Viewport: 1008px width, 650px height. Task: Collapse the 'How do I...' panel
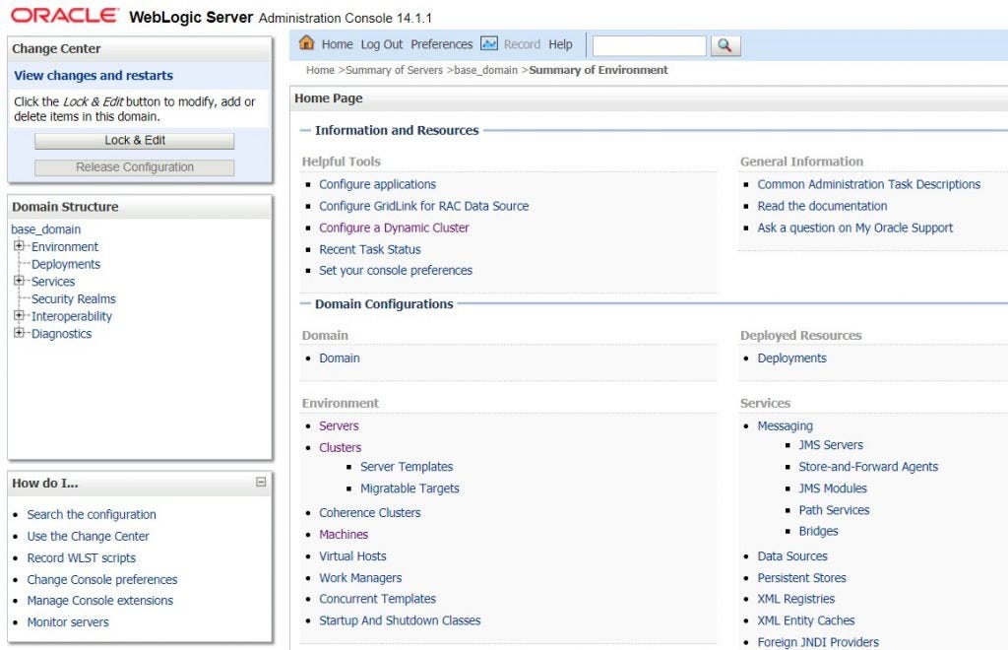(260, 482)
